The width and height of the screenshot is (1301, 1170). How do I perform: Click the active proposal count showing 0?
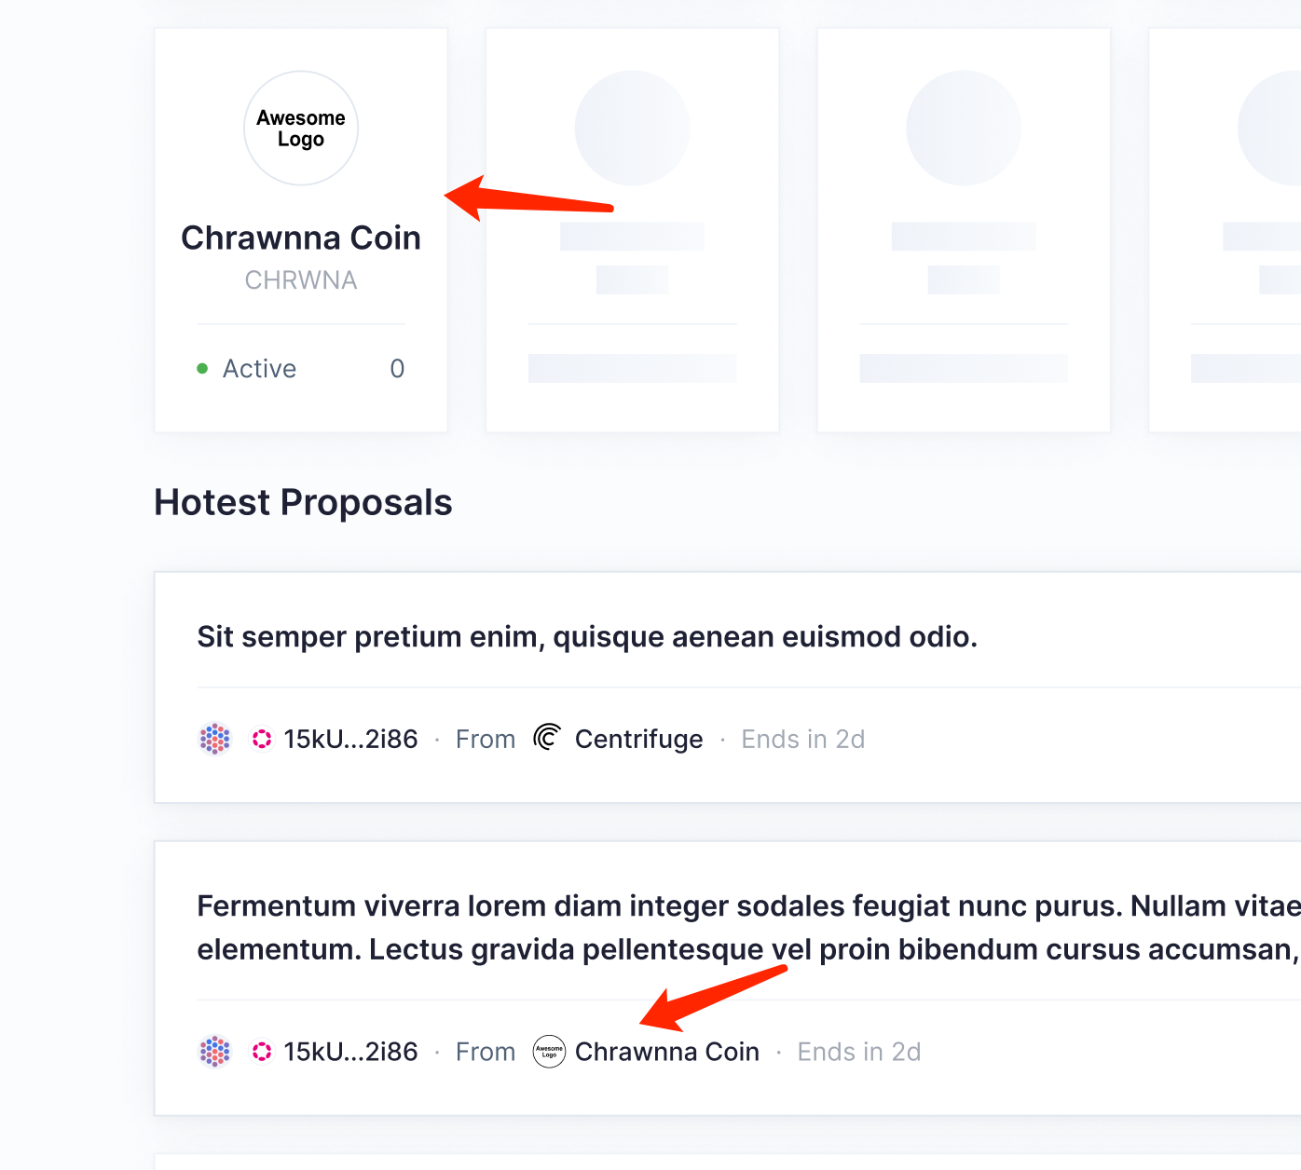[x=397, y=368]
